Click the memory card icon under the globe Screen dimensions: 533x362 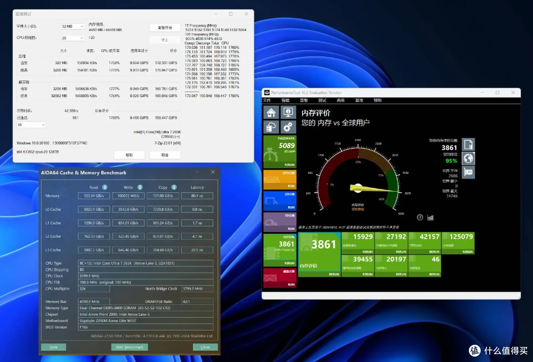[468, 172]
